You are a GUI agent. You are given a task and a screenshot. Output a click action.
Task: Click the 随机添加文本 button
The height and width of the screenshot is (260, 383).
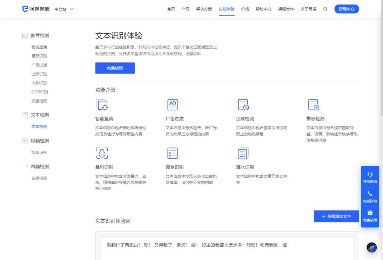[x=336, y=216]
